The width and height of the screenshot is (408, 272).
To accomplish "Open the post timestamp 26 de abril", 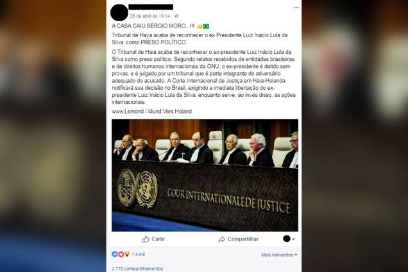I will (150, 16).
